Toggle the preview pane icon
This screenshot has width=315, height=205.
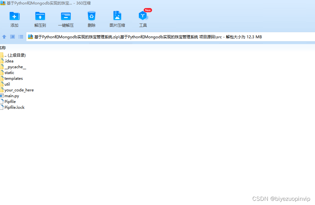click(x=12, y=37)
